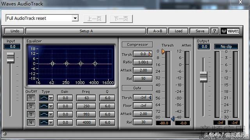The height and width of the screenshot is (140, 250).
Task: Toggle the Compressor section on/off
Action: pos(137,45)
